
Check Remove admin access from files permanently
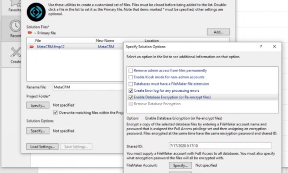coord(131,71)
